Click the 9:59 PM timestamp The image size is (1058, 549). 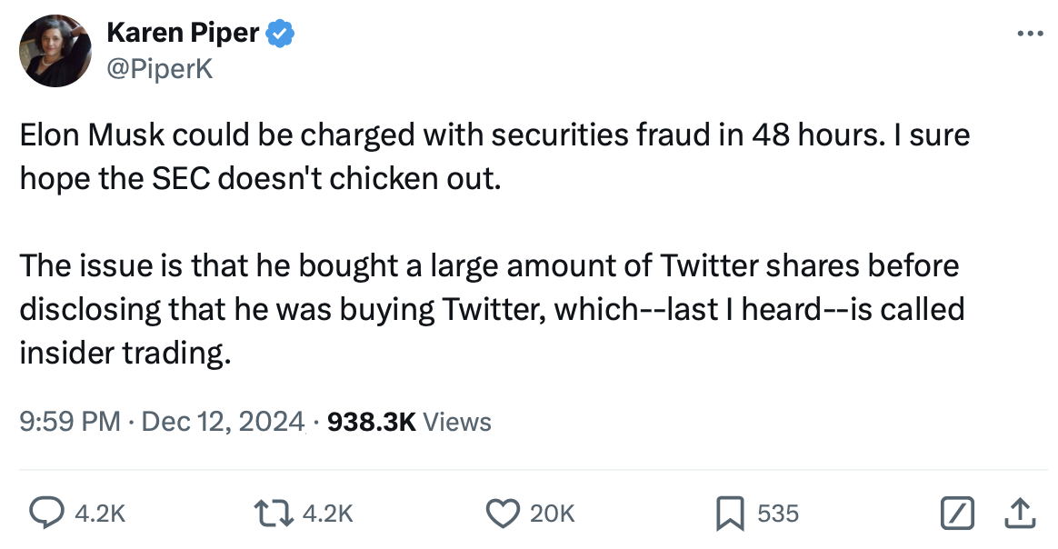click(69, 422)
